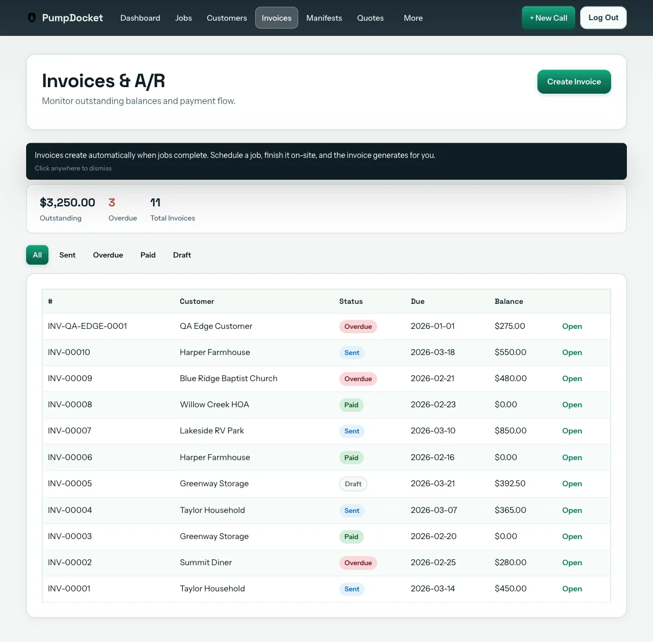Show only Overdue invoices
This screenshot has width=653, height=642.
[x=108, y=255]
